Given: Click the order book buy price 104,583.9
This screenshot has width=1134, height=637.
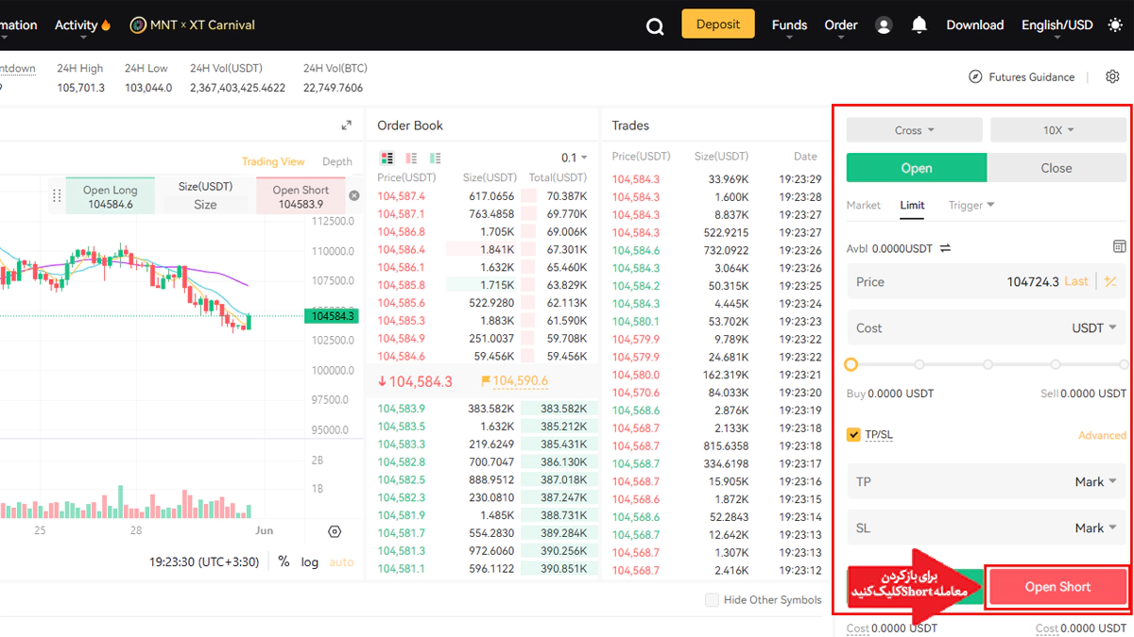Looking at the screenshot, I should point(402,409).
